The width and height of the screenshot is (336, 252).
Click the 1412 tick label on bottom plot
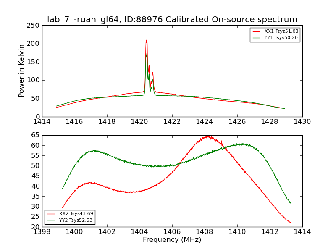pyautogui.click(x=270, y=232)
